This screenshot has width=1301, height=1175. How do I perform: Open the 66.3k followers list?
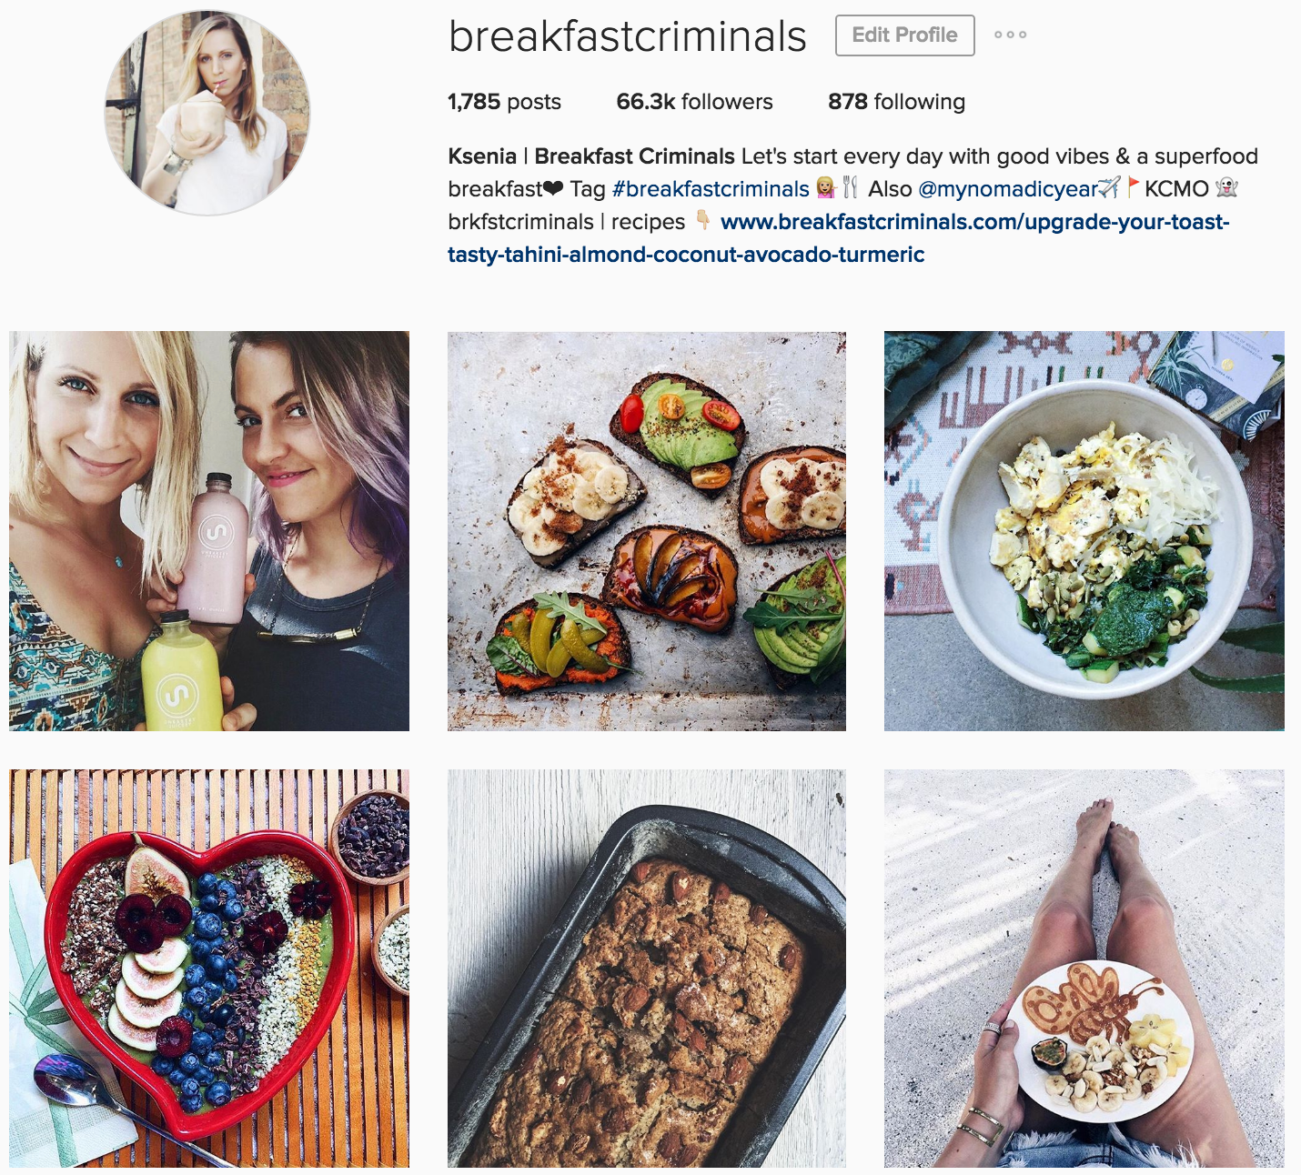(x=694, y=102)
